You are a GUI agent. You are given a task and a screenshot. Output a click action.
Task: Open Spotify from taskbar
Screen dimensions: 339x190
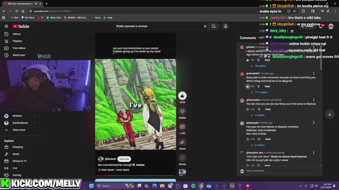[x=193, y=186]
